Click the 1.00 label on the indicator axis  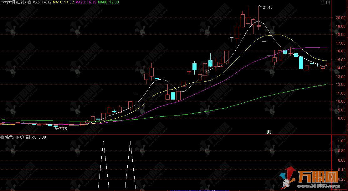[x=341, y=141]
